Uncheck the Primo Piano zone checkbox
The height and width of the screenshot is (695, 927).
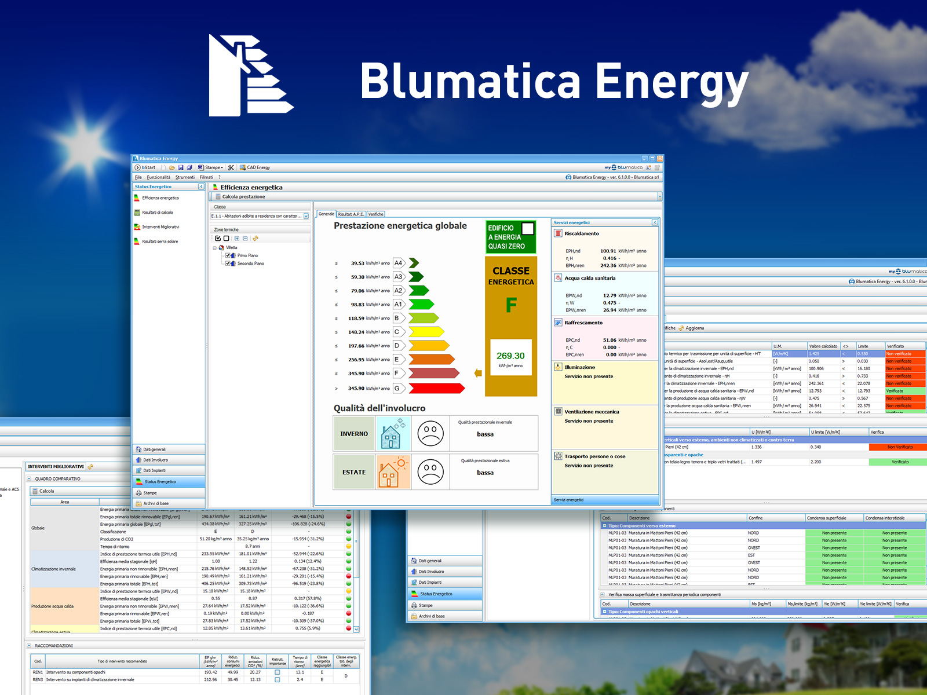click(x=228, y=255)
